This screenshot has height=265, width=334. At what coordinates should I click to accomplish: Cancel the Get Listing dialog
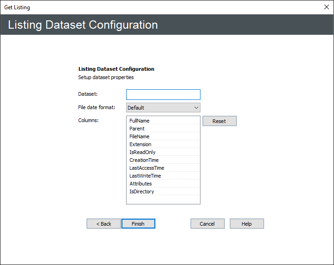pos(207,224)
